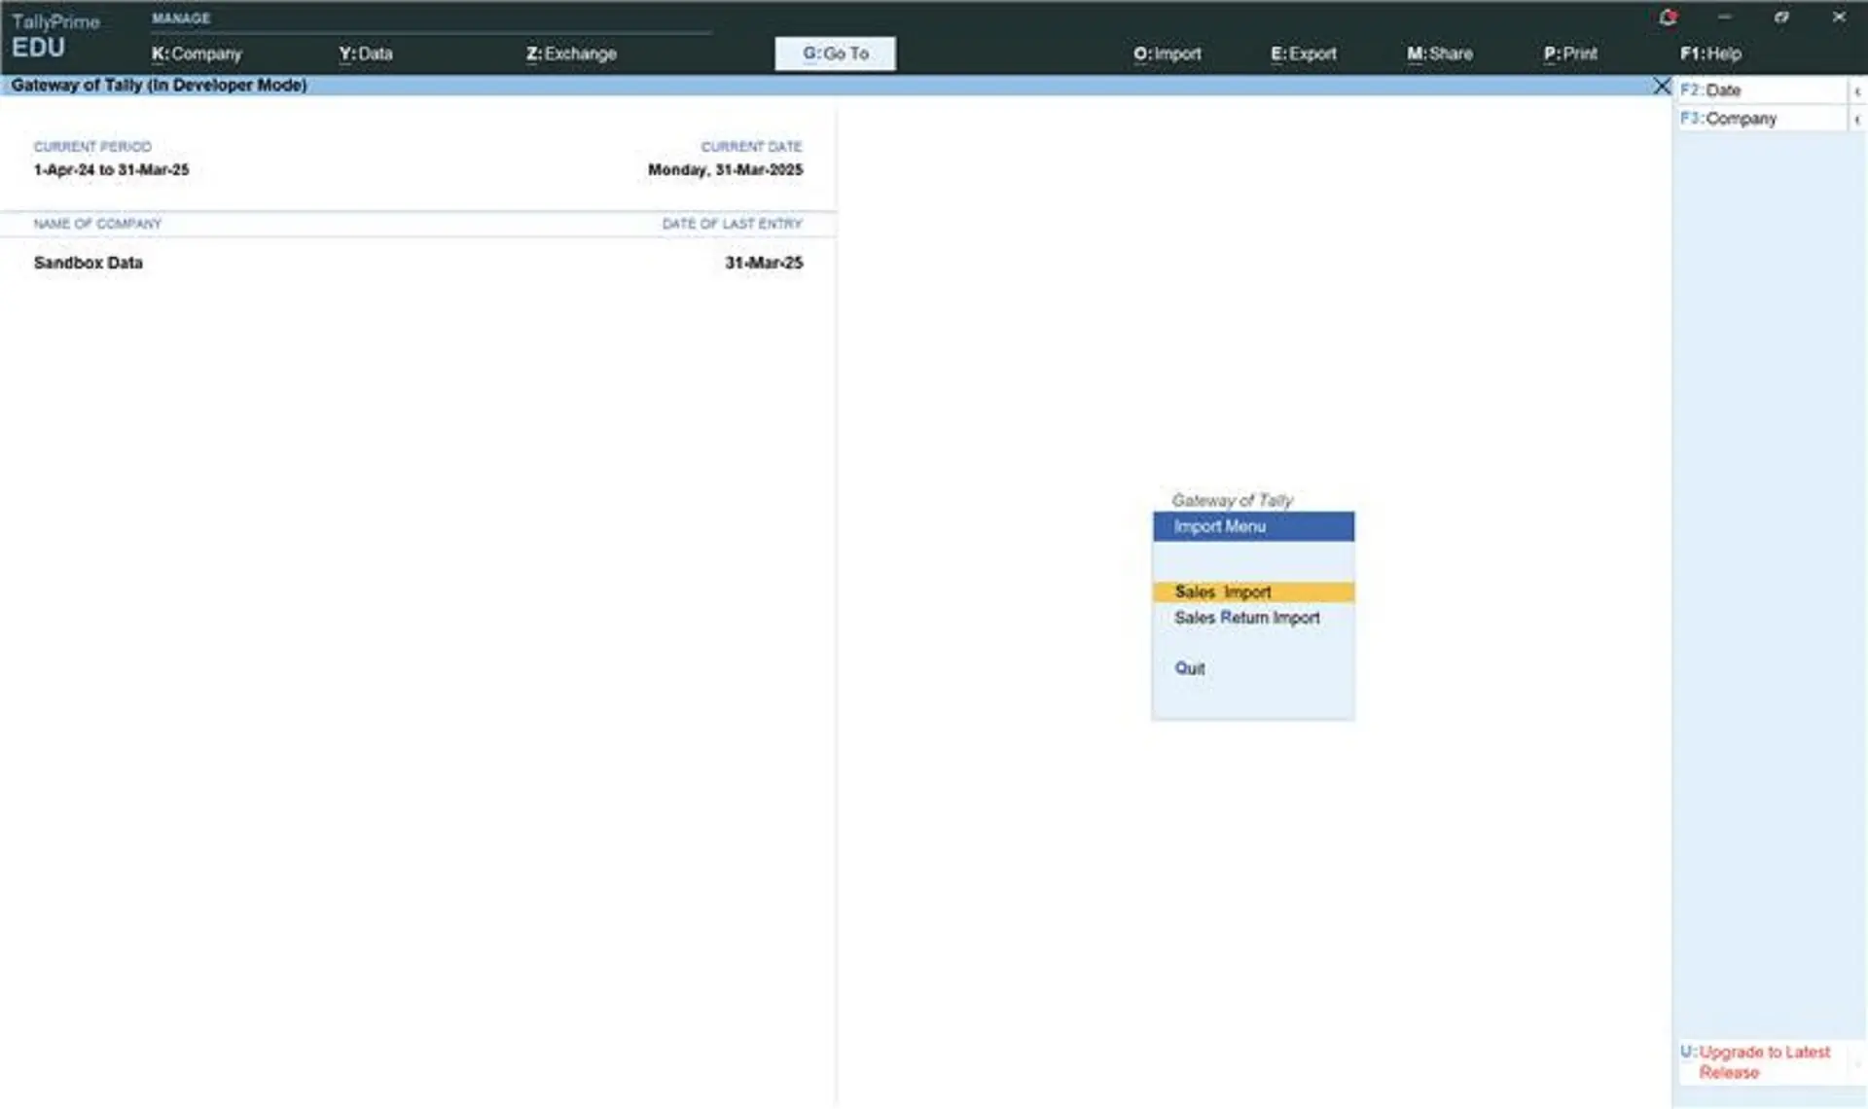Close the TallyPrime application window
Image resolution: width=1868 pixels, height=1109 pixels.
1839,18
